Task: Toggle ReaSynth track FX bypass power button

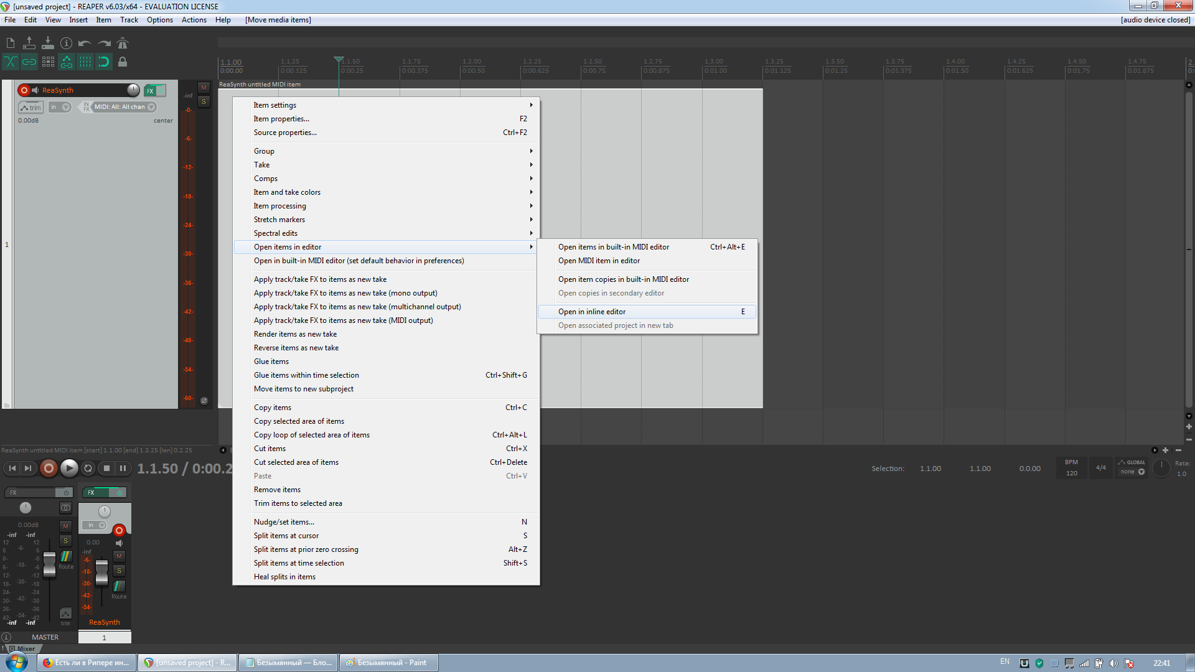Action: tap(161, 91)
